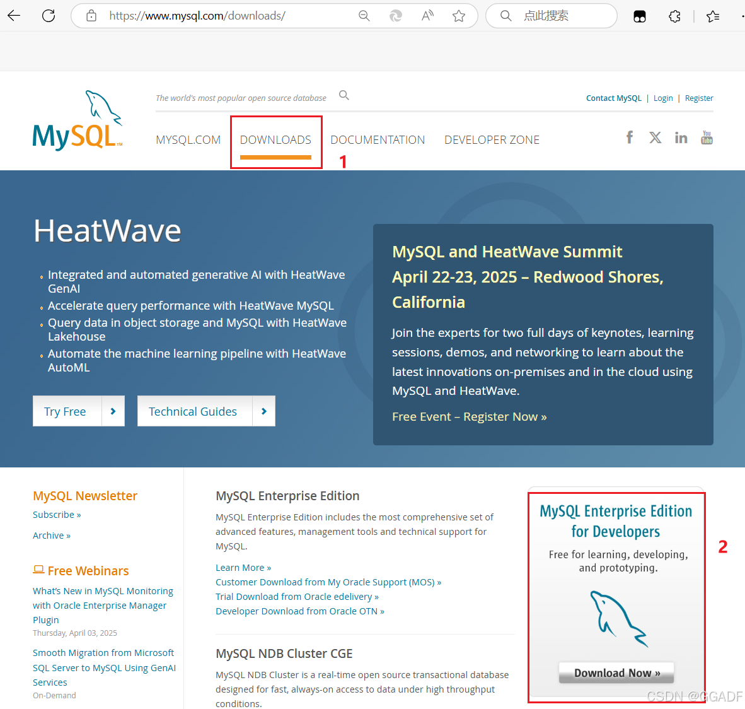Click the HeatWave banner title
Viewport: 745px width, 709px height.
(107, 231)
